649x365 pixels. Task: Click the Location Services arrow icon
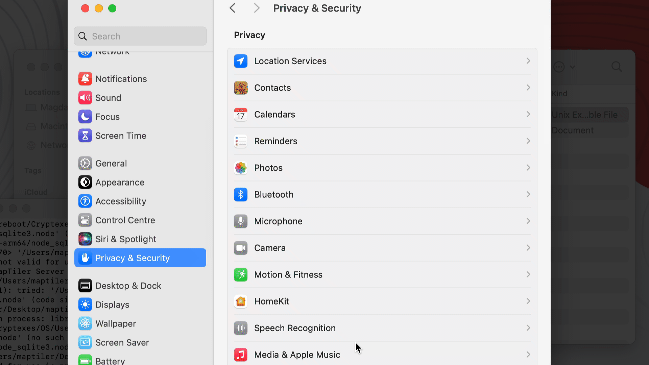241,61
